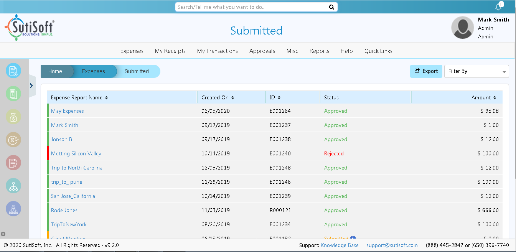
Task: Export the submitted expense list
Action: click(426, 71)
